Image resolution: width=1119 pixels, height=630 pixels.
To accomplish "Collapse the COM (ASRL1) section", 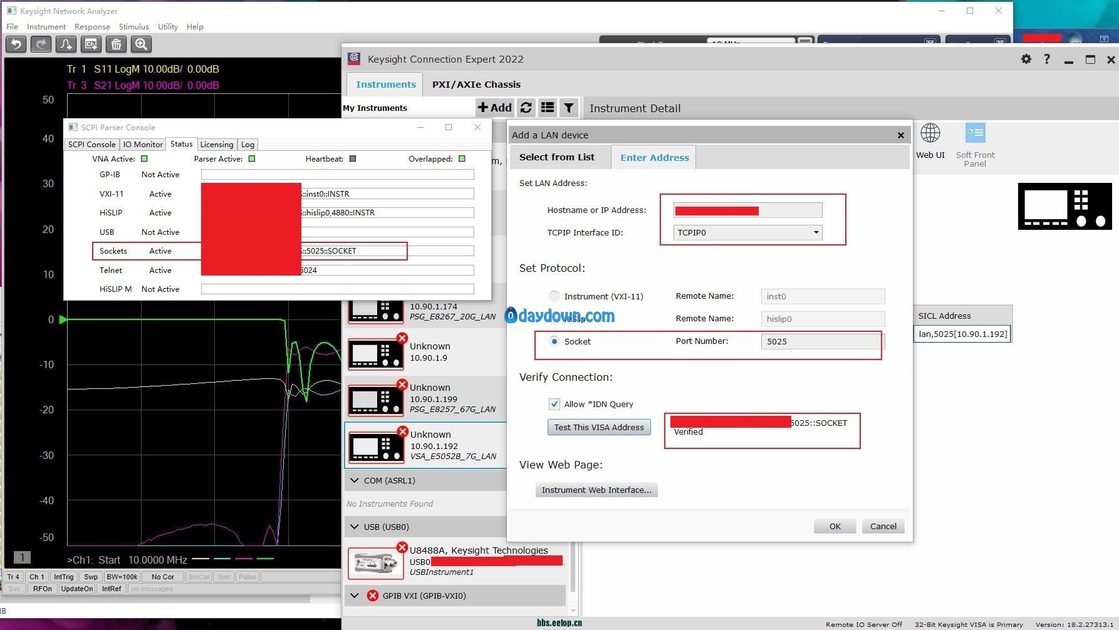I will click(x=355, y=480).
